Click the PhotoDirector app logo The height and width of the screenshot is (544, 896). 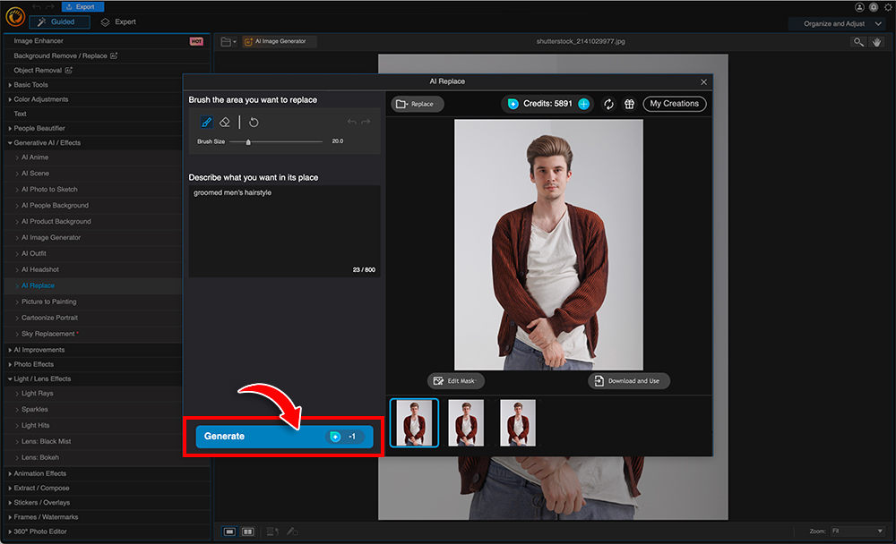pyautogui.click(x=15, y=17)
